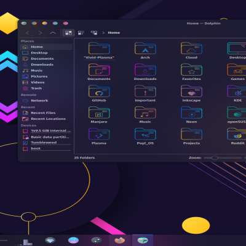Select the Favorites folder

191,72
